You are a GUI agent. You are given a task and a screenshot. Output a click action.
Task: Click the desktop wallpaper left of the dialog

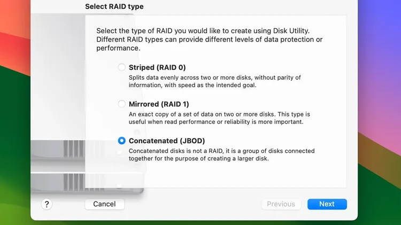15,112
